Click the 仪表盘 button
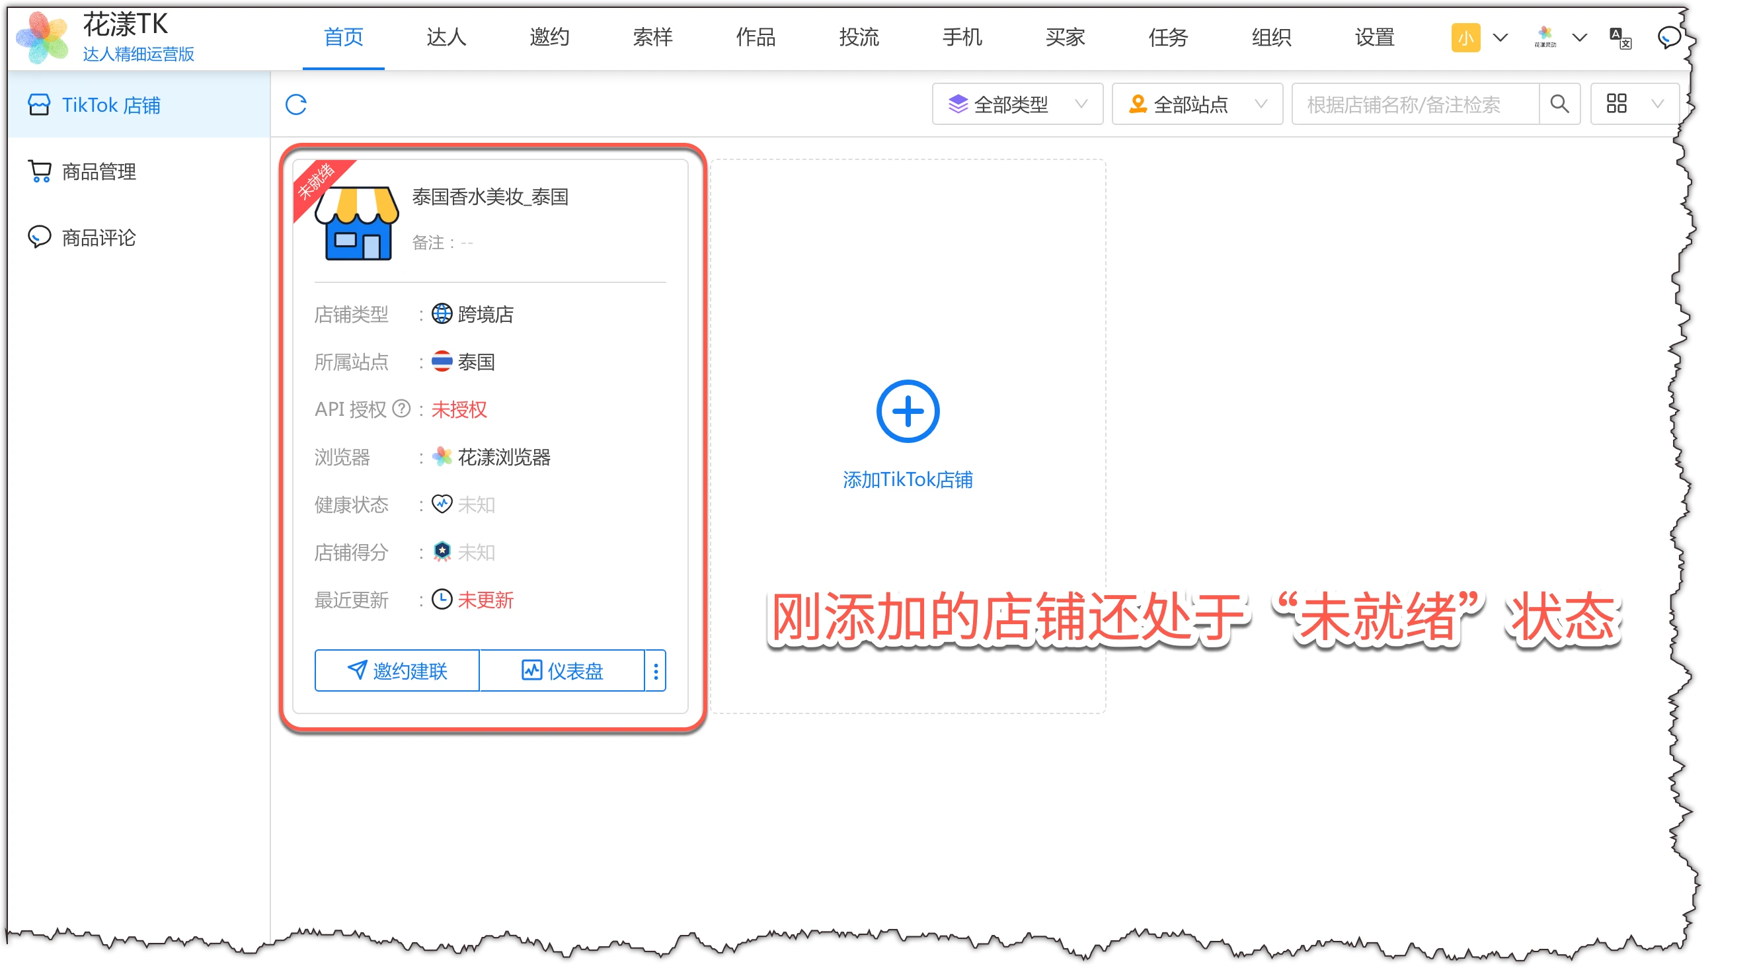 [562, 671]
